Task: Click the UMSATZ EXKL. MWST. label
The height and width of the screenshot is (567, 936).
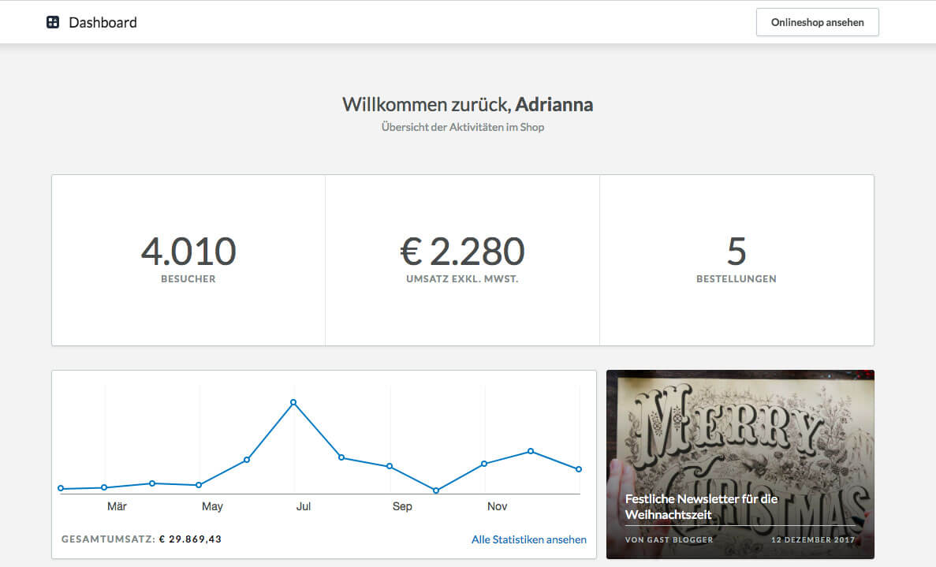Action: coord(462,278)
